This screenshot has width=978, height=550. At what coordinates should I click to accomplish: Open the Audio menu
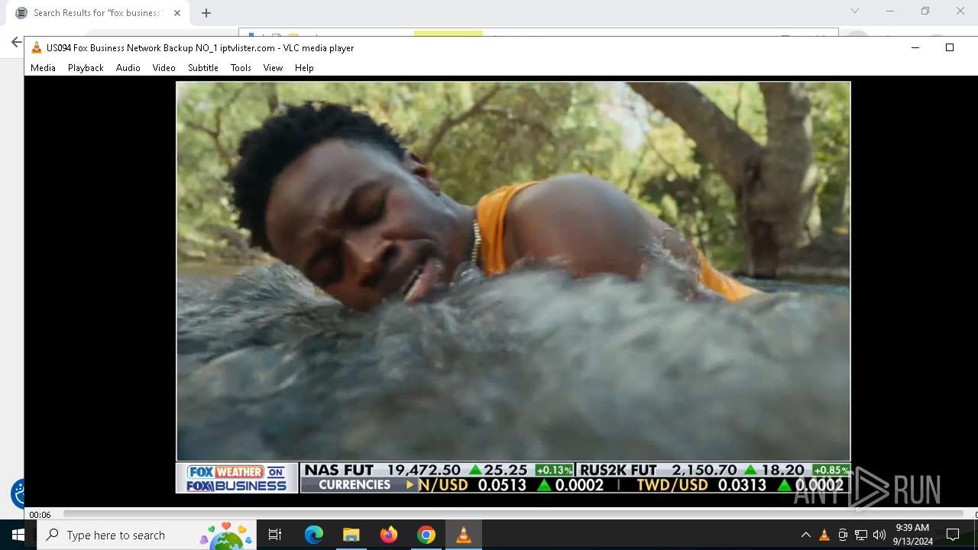pyautogui.click(x=128, y=68)
